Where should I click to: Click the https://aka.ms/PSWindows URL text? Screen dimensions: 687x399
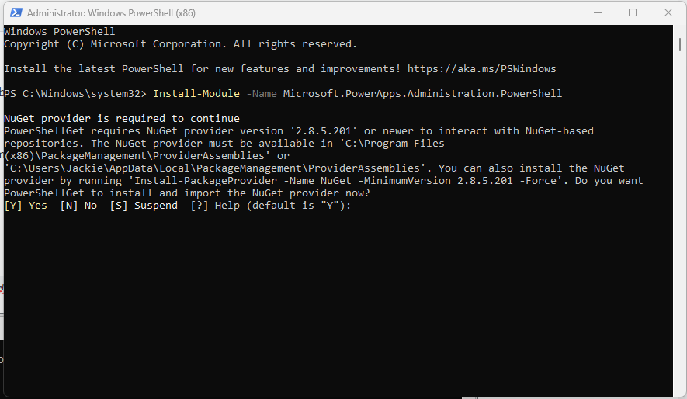click(x=481, y=69)
